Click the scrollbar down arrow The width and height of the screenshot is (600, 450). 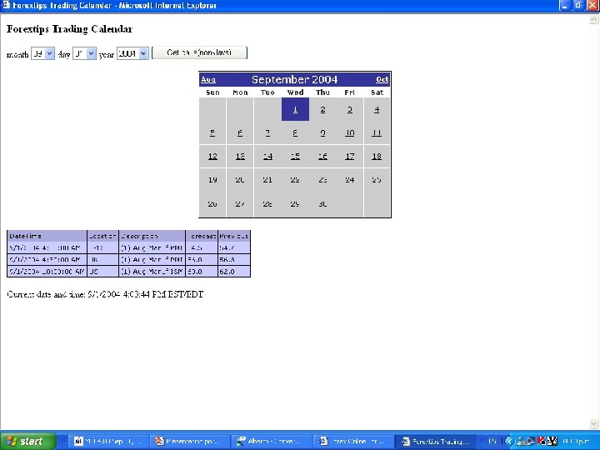click(x=594, y=423)
